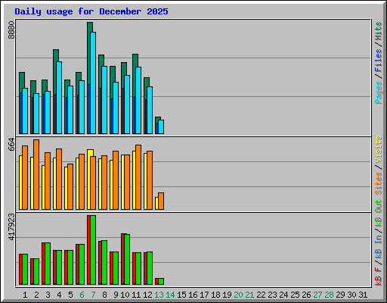This screenshot has width=387, height=303.
Task: Click day 12 on the x-axis
Action: pyautogui.click(x=147, y=295)
